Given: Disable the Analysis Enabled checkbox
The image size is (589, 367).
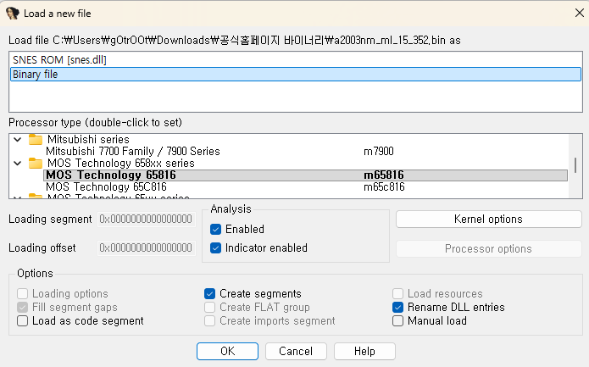Looking at the screenshot, I should (215, 229).
